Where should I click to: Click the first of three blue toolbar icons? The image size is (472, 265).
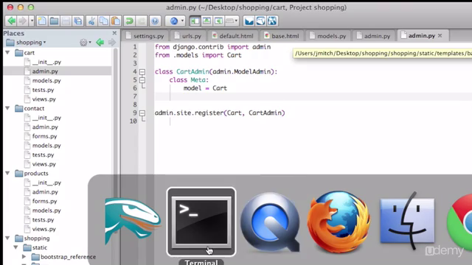(249, 21)
